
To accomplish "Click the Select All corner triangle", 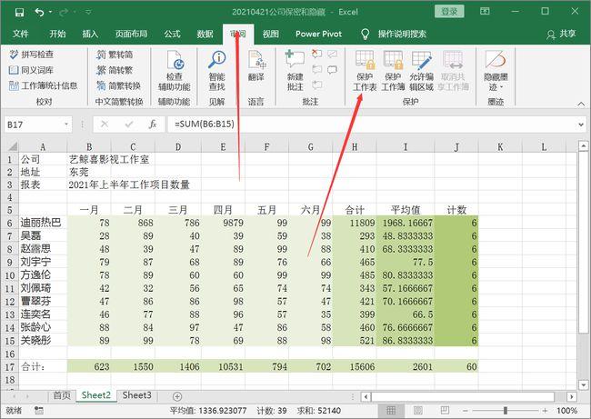I will pyautogui.click(x=12, y=146).
